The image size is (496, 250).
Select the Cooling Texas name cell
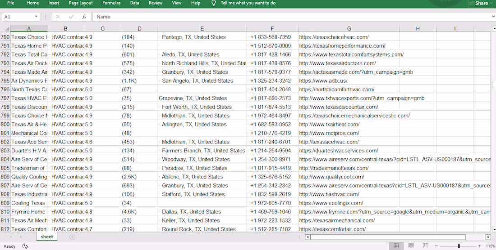tap(29, 203)
